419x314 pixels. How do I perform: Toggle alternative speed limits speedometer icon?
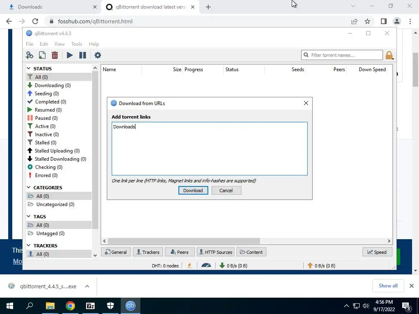(x=206, y=265)
